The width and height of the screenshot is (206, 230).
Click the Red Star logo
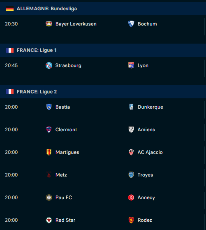49,220
